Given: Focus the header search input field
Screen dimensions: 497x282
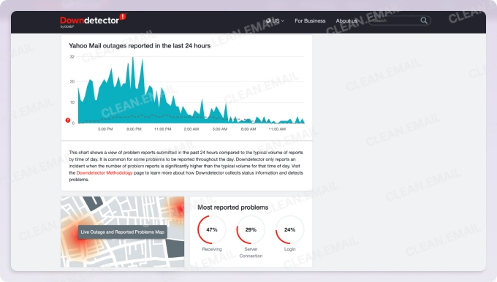Looking at the screenshot, I should 399,20.
